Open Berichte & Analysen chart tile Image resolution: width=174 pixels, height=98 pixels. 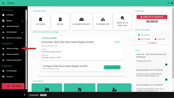[x=122, y=22]
